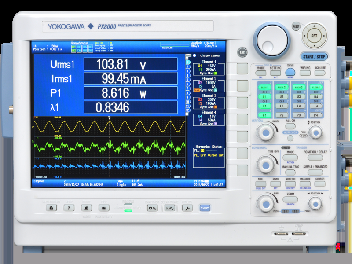Select the Z2 zoom window key
This screenshot has height=264, width=352.
pyautogui.click(x=295, y=211)
